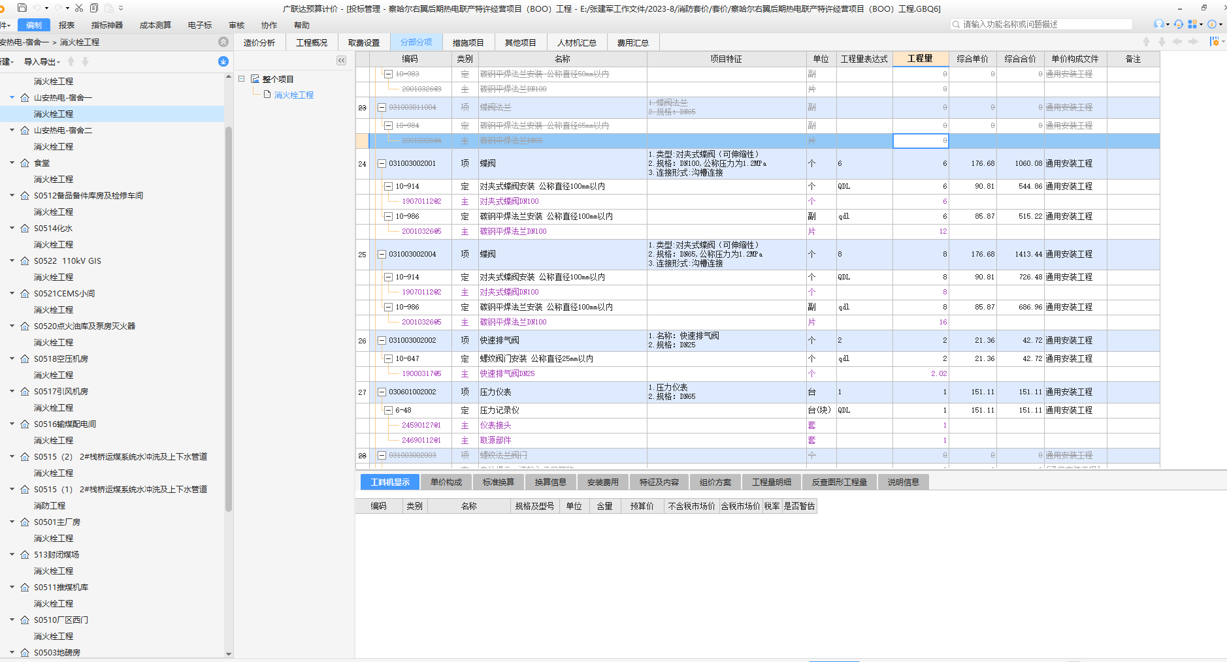
Task: Open the Undo history dropdown arrow
Action: 46,8
